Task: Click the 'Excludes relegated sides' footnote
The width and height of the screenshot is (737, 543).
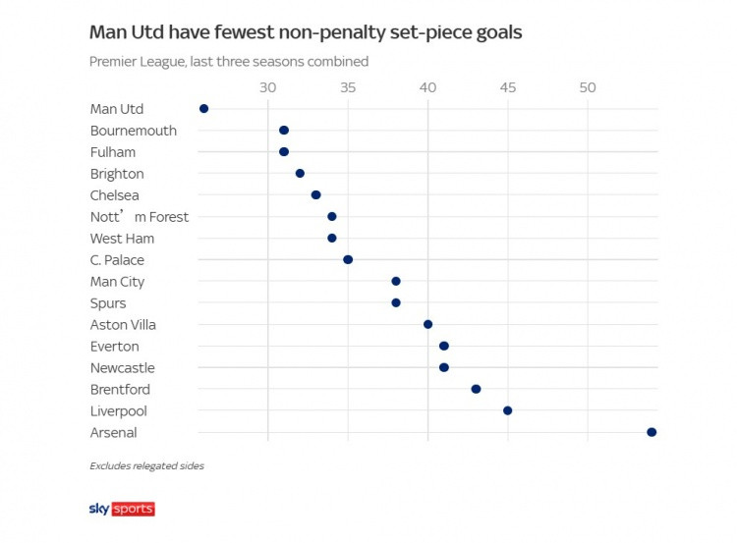Action: [146, 465]
